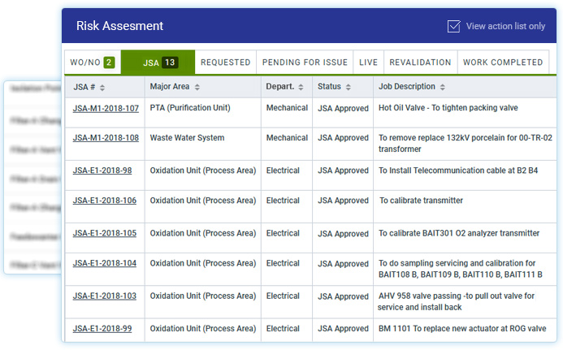Toggle View action list only checkbox
The width and height of the screenshot is (563, 350).
pos(454,26)
